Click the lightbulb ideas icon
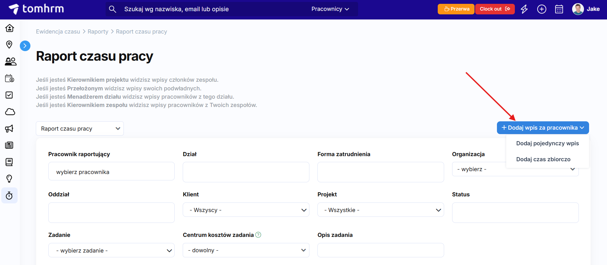 click(x=9, y=178)
